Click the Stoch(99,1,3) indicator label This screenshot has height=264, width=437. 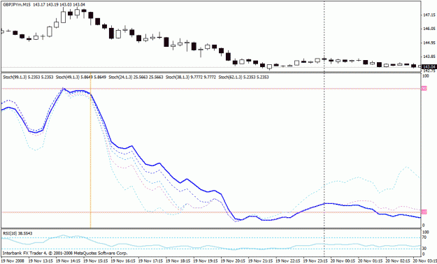point(28,77)
